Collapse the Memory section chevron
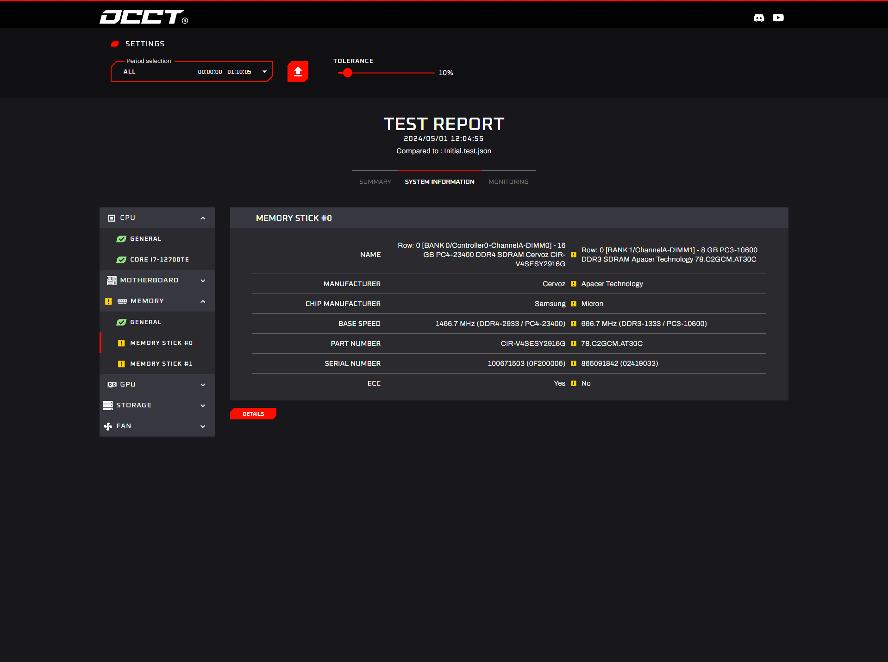 (x=203, y=301)
